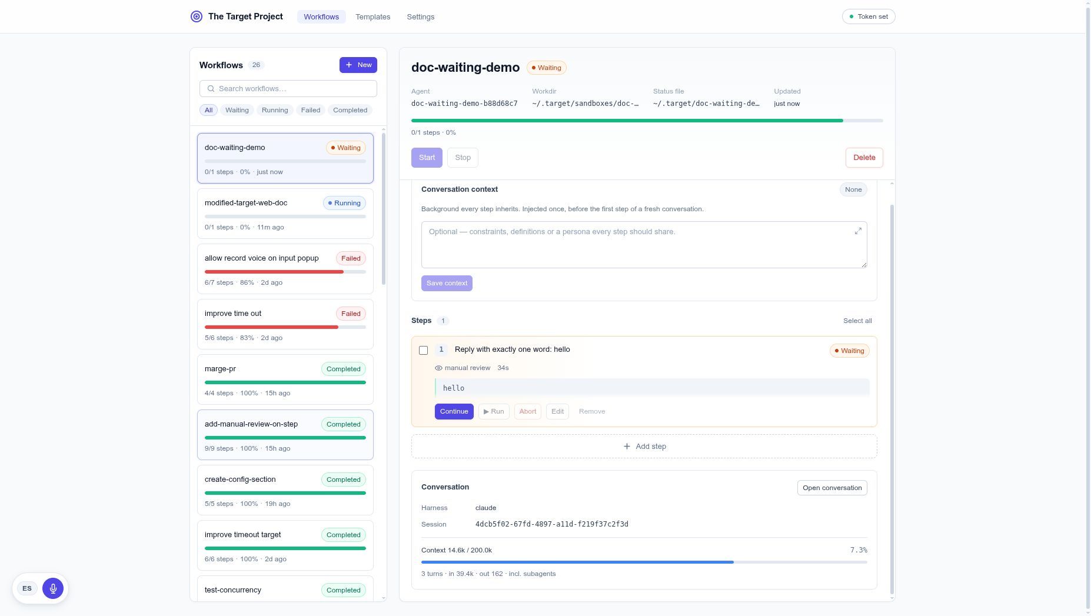The width and height of the screenshot is (1091, 616).
Task: Select the modified-target-web-doc workflow
Action: (x=285, y=214)
